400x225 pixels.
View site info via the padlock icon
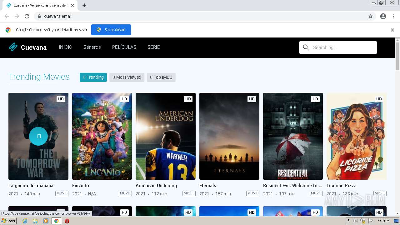coord(39,16)
